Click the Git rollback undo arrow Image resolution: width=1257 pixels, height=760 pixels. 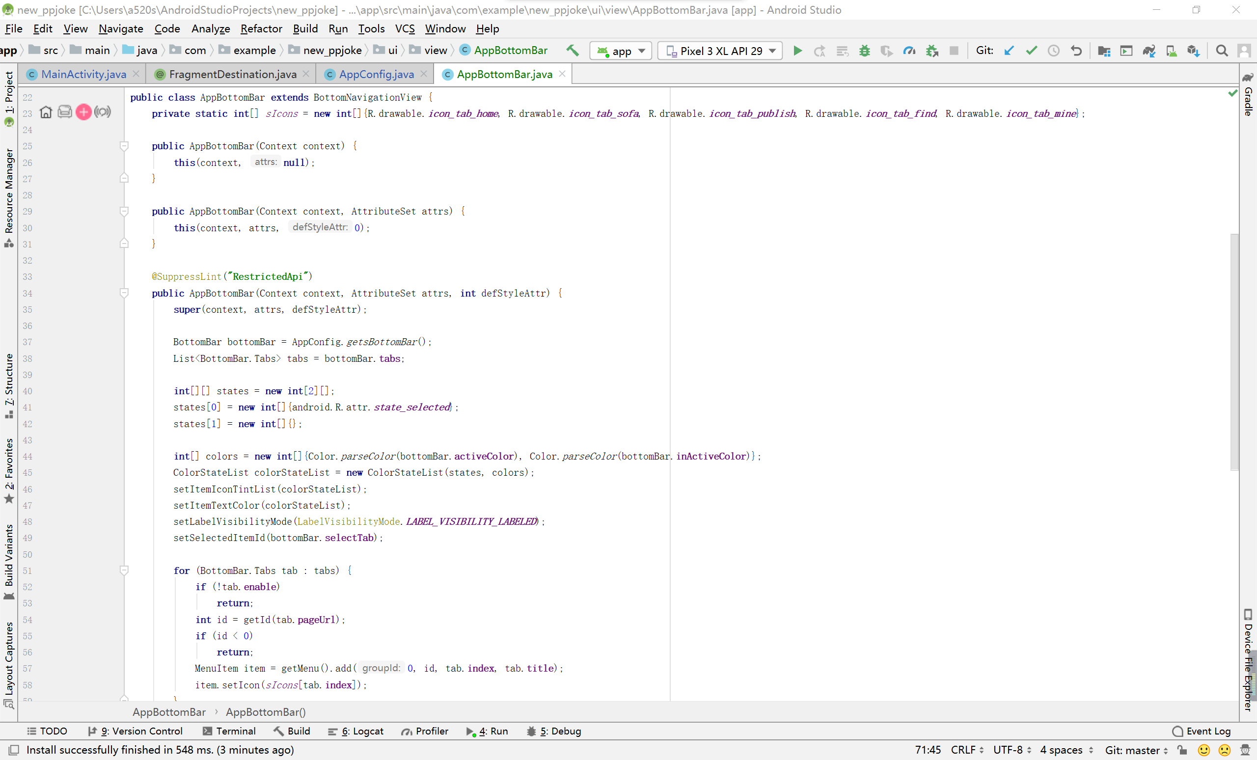1076,51
